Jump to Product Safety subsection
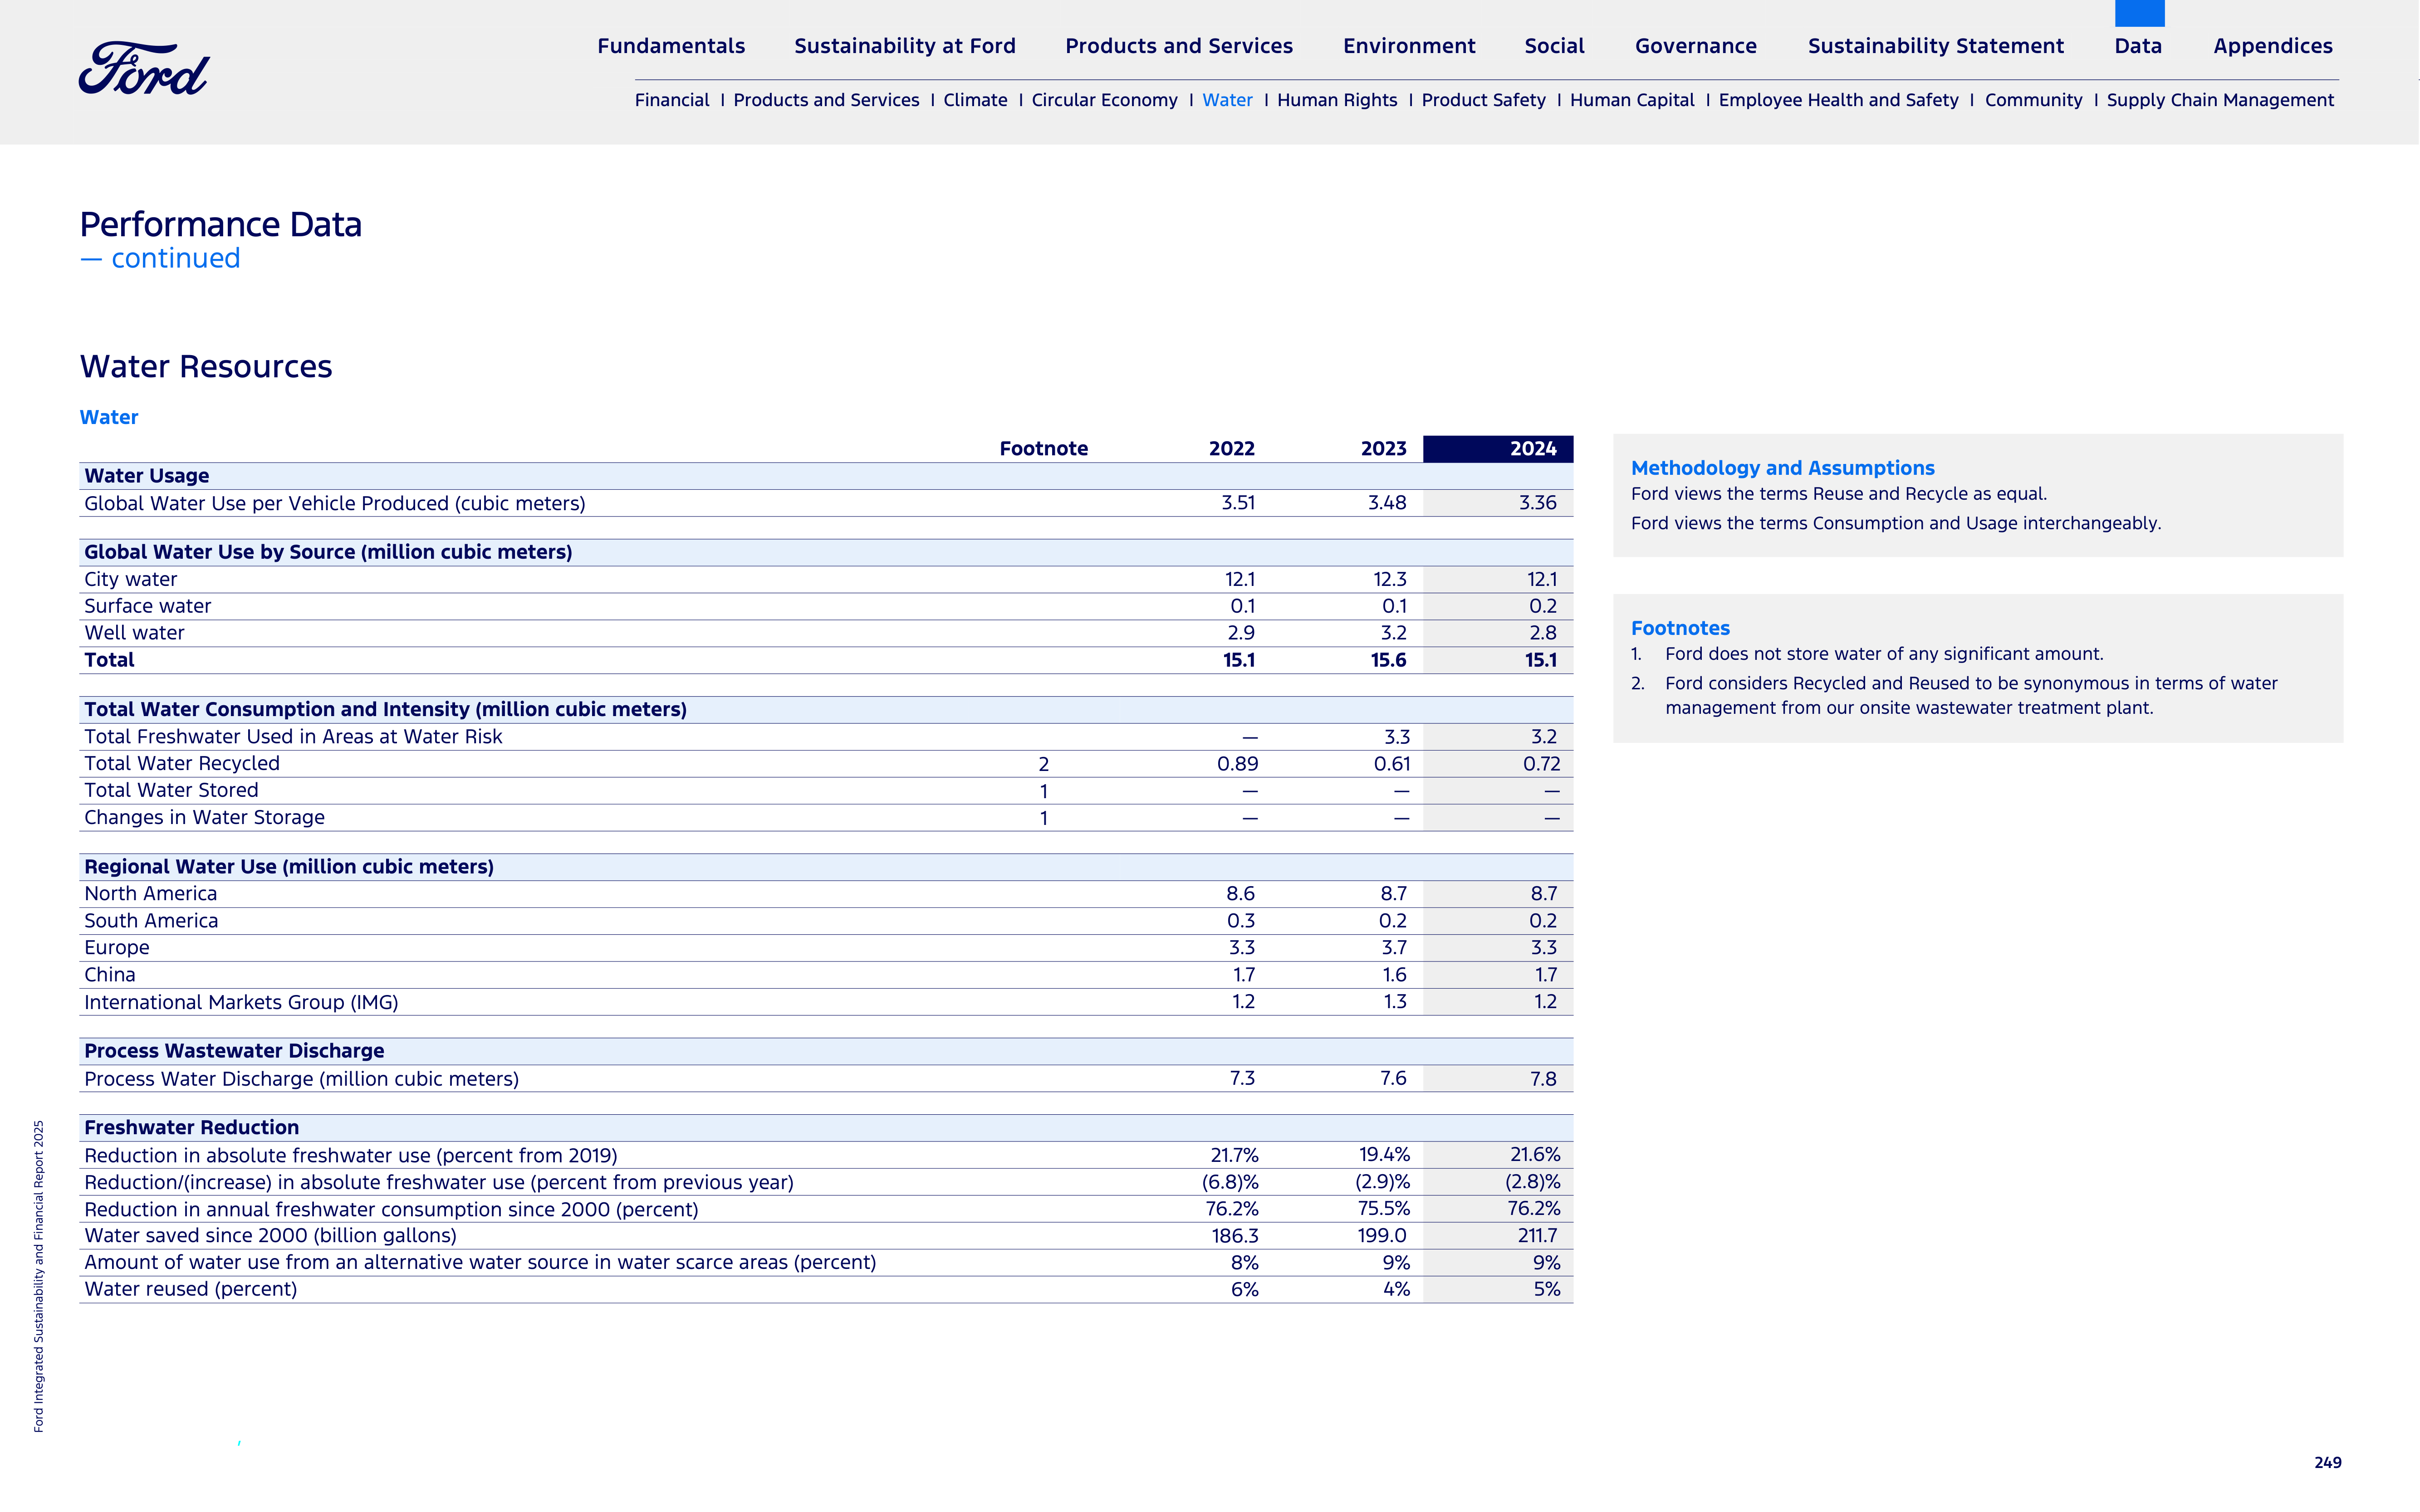This screenshot has width=2420, height=1512. click(1483, 100)
